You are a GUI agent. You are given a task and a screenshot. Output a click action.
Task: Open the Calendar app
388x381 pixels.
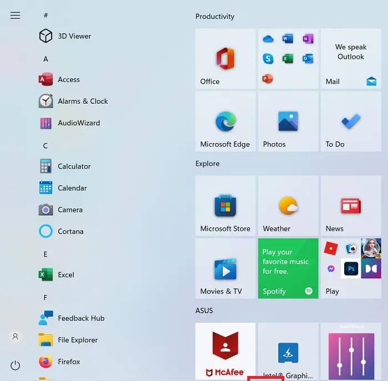63,188
